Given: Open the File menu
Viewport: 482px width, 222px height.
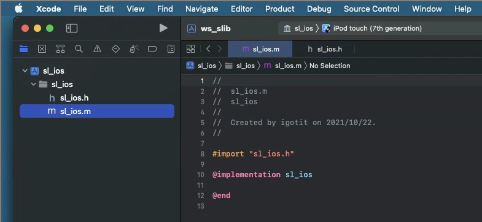Looking at the screenshot, I should (80, 9).
